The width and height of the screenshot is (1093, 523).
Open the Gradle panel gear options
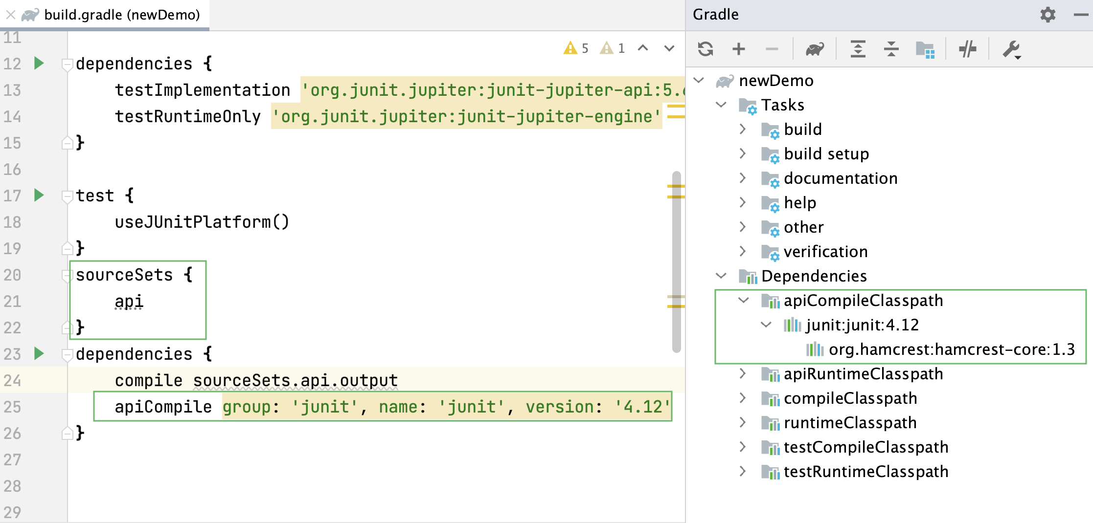coord(1047,15)
